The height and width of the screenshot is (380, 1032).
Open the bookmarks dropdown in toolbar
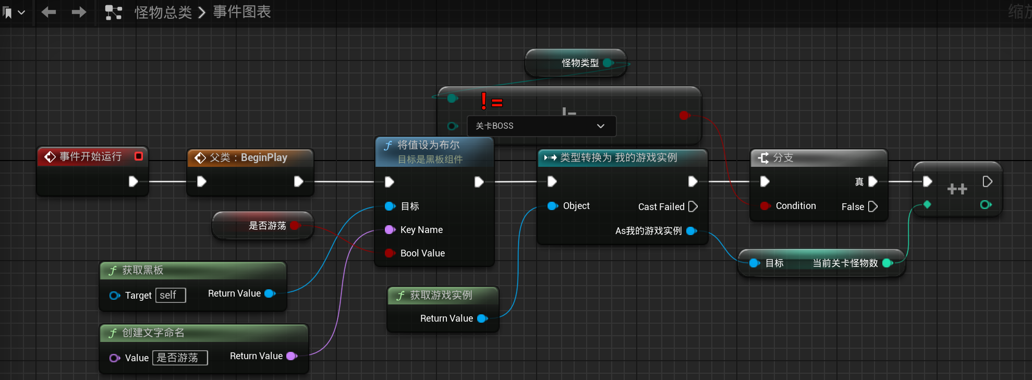coord(14,12)
